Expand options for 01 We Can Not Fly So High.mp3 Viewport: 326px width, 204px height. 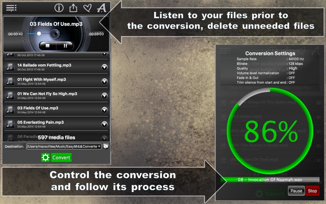point(104,95)
